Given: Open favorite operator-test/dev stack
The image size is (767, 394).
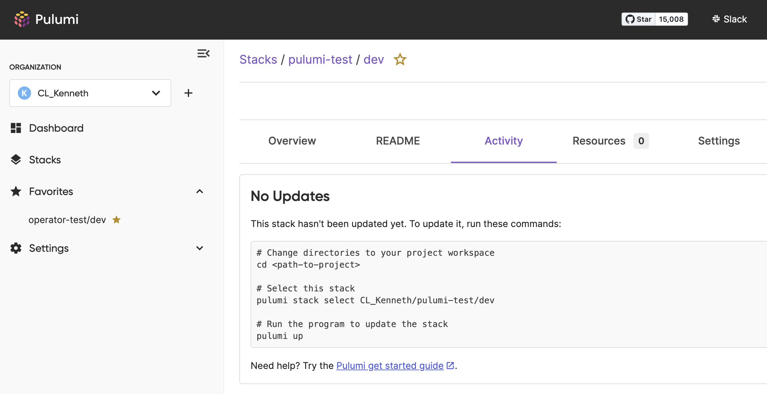Looking at the screenshot, I should pyautogui.click(x=67, y=220).
